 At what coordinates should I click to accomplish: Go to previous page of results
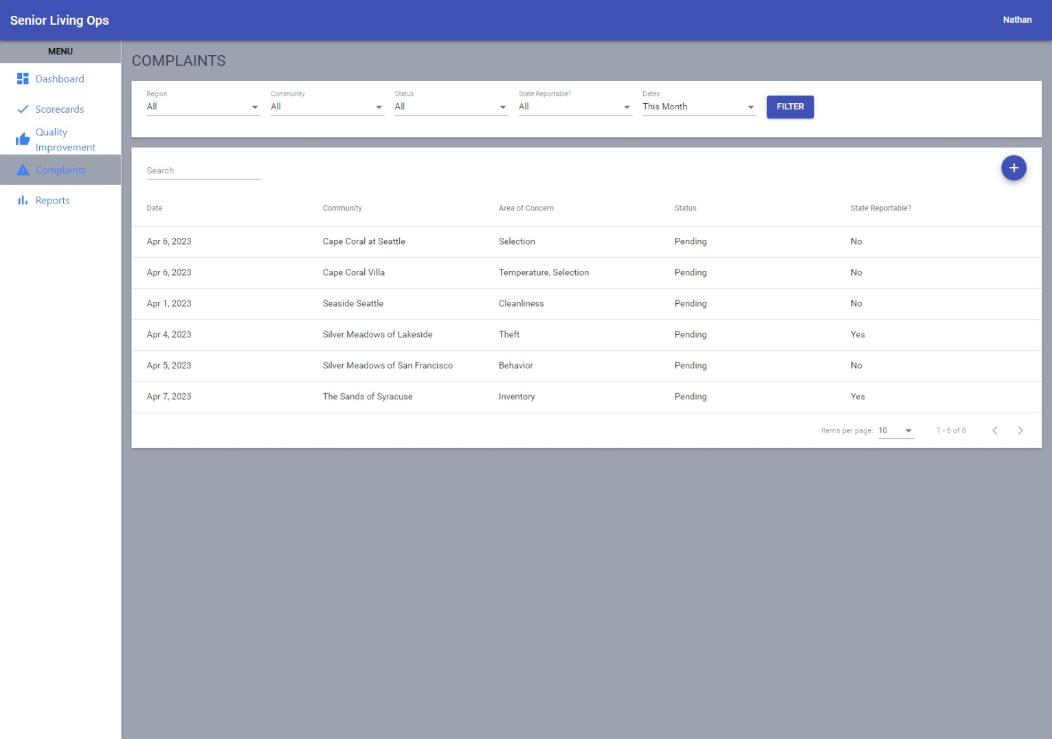(994, 430)
